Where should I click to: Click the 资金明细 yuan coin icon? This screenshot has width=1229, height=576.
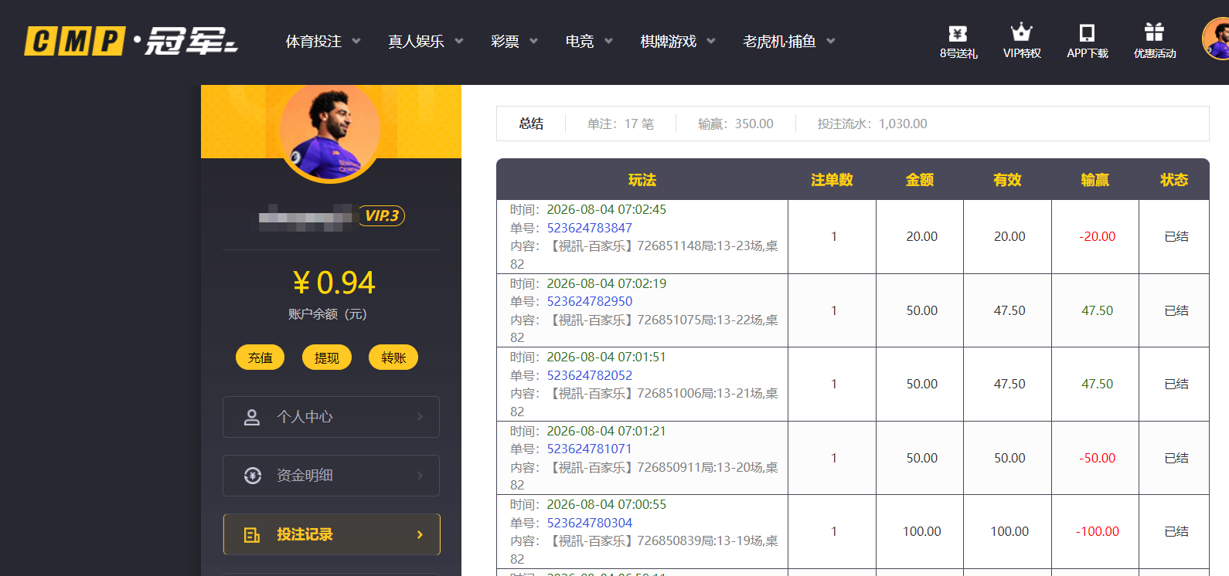[x=252, y=476]
